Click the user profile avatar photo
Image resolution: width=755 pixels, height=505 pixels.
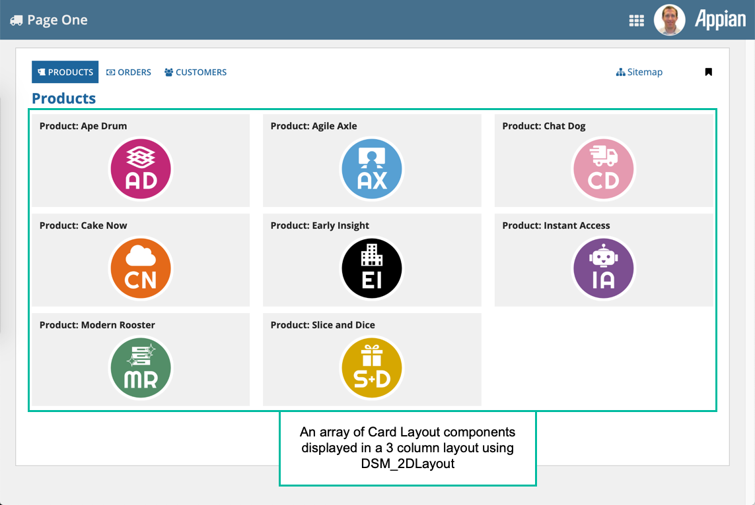click(x=669, y=20)
